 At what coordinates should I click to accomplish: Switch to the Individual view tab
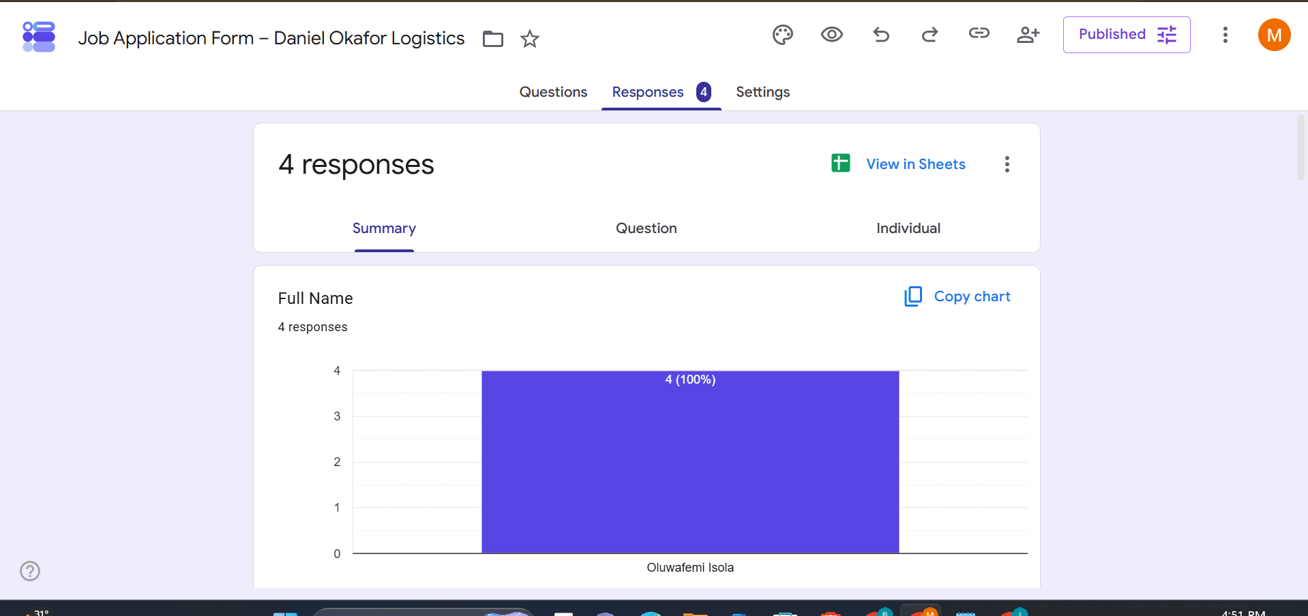pos(908,228)
